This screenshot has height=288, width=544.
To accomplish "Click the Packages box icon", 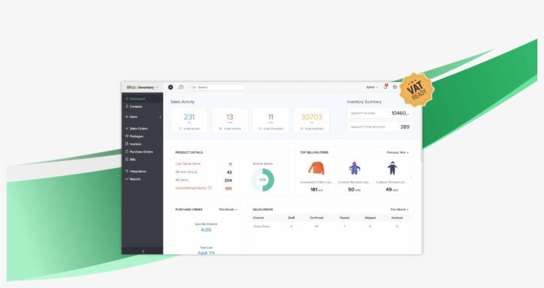I will coord(127,136).
